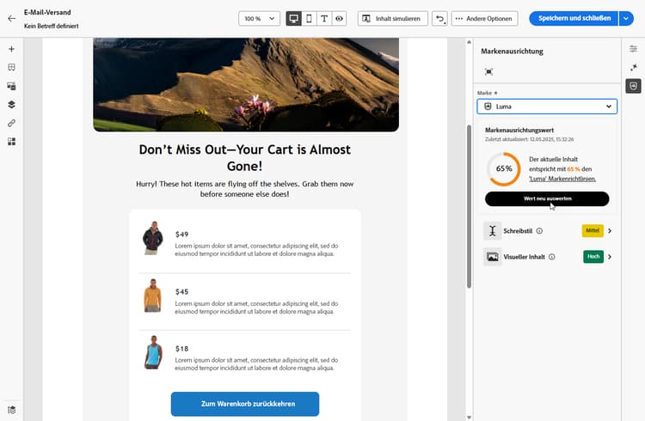Expand the Schreibstil section chevron
Viewport: 645px width, 421px height.
click(x=610, y=231)
